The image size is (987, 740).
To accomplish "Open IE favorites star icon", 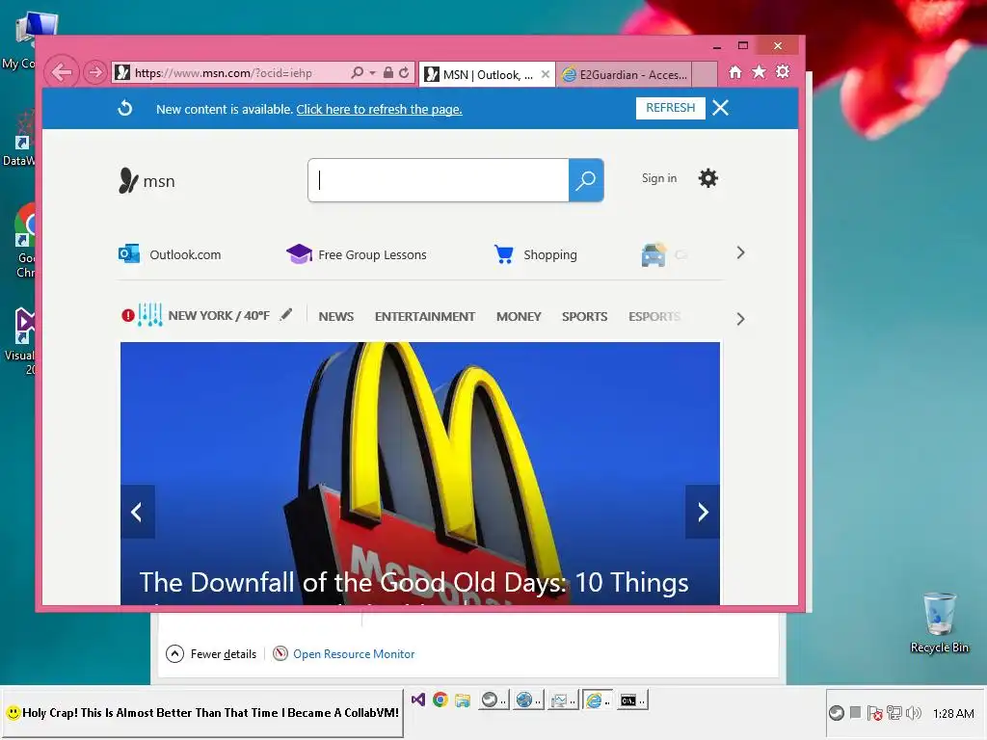I will (x=760, y=71).
